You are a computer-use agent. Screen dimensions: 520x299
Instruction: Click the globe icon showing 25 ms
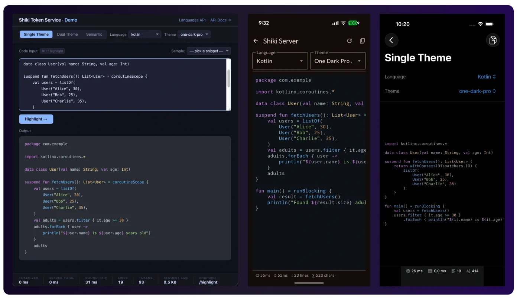(x=408, y=271)
